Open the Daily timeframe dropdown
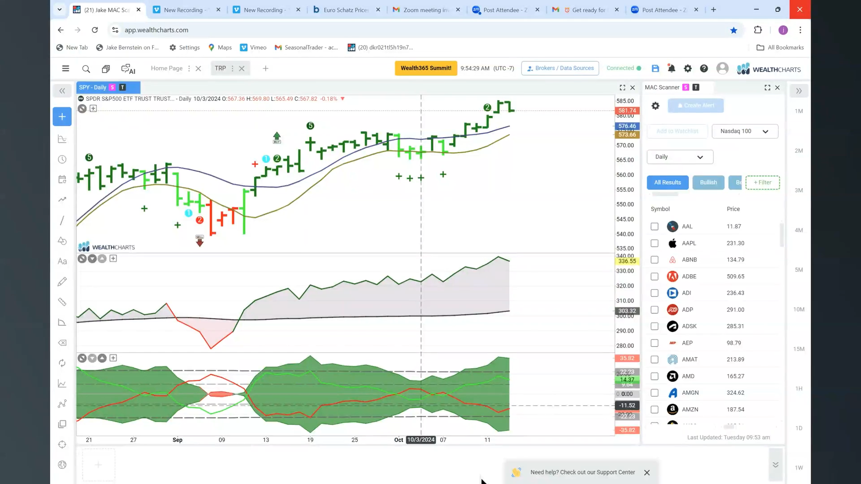861x484 pixels. coord(680,157)
